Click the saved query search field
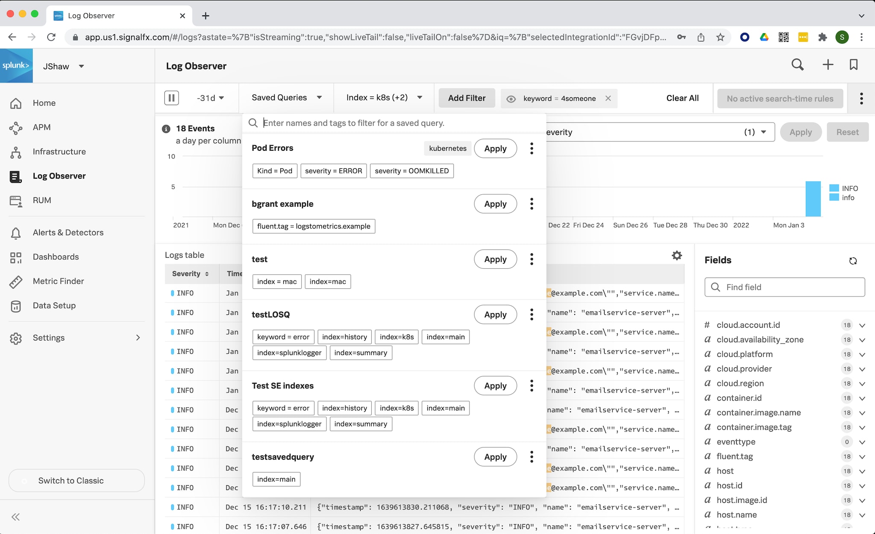This screenshot has width=875, height=534. pyautogui.click(x=393, y=123)
